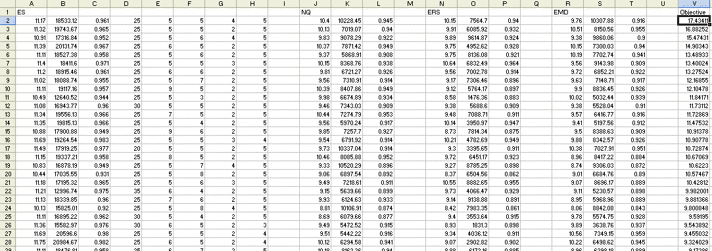The height and width of the screenshot is (251, 712).
Task: Select objective value 16.88252
Action: tap(694, 29)
